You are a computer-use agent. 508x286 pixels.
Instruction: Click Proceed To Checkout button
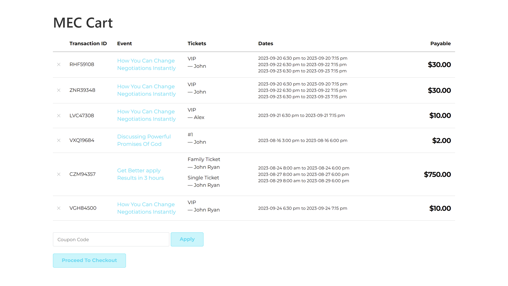click(89, 261)
